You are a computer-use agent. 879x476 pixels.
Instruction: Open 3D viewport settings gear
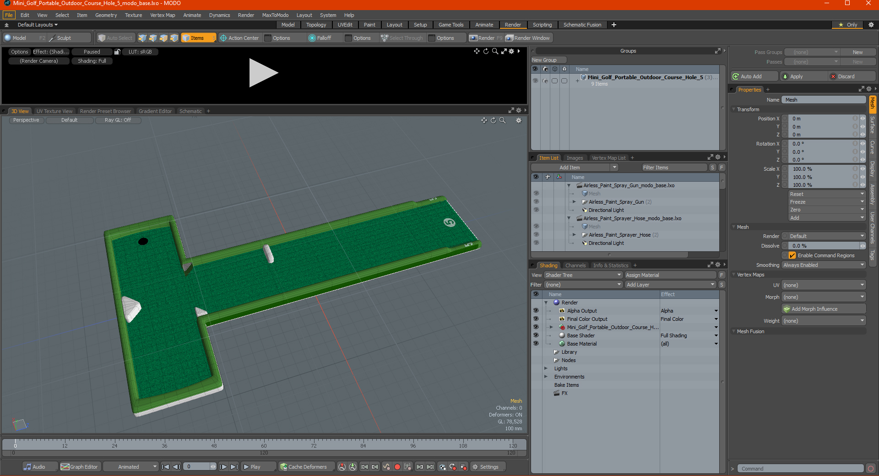click(x=519, y=120)
